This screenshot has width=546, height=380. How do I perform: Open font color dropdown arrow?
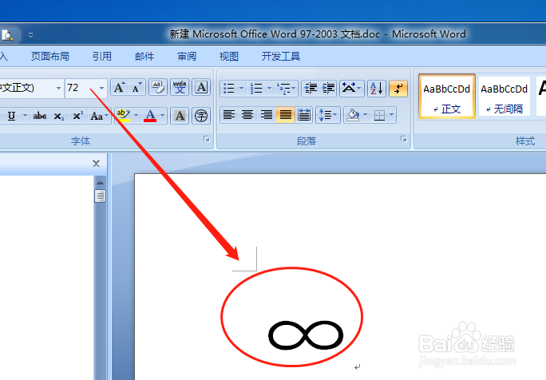pos(163,115)
